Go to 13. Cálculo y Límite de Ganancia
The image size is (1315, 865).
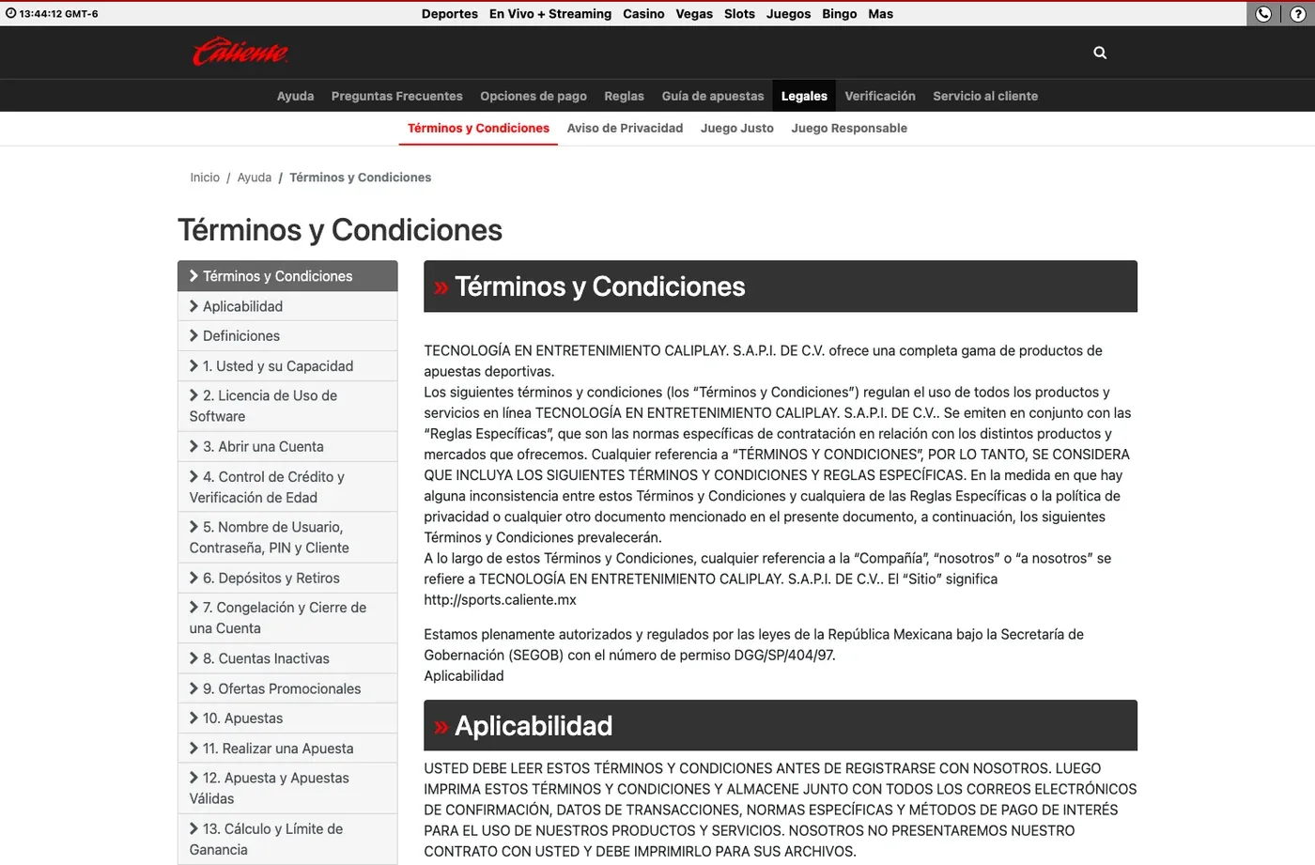[x=287, y=839]
